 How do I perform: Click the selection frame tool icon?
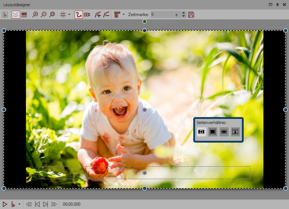(5, 15)
